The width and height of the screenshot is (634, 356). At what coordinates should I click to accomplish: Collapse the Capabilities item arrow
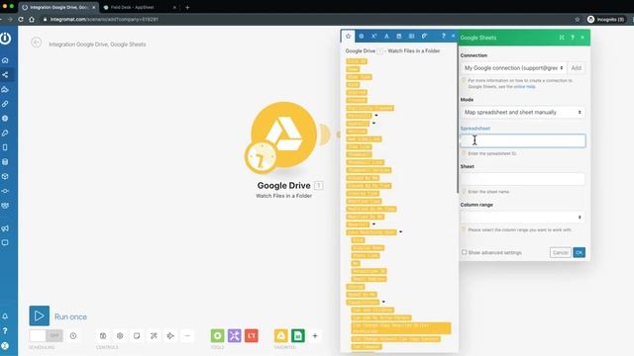383,302
